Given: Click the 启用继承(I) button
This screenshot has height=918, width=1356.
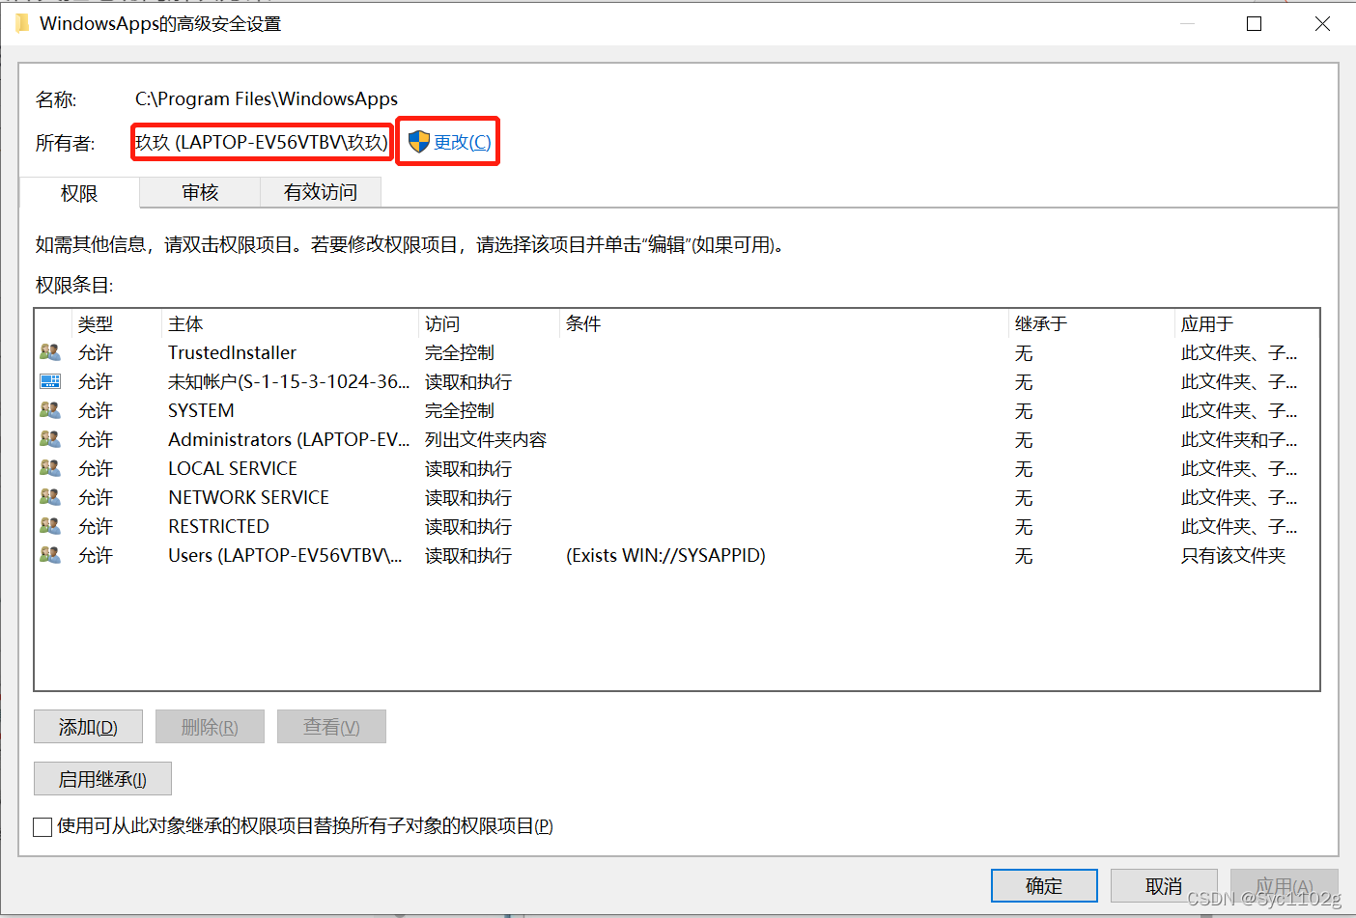Looking at the screenshot, I should (x=102, y=779).
